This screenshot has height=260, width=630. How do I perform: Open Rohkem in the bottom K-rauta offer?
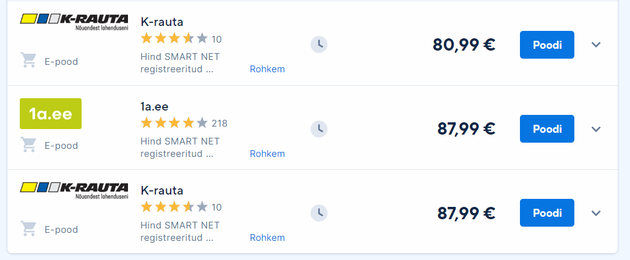267,238
